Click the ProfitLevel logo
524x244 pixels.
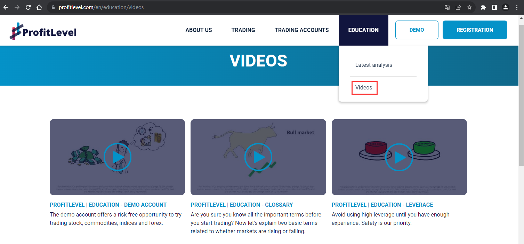coord(43,31)
